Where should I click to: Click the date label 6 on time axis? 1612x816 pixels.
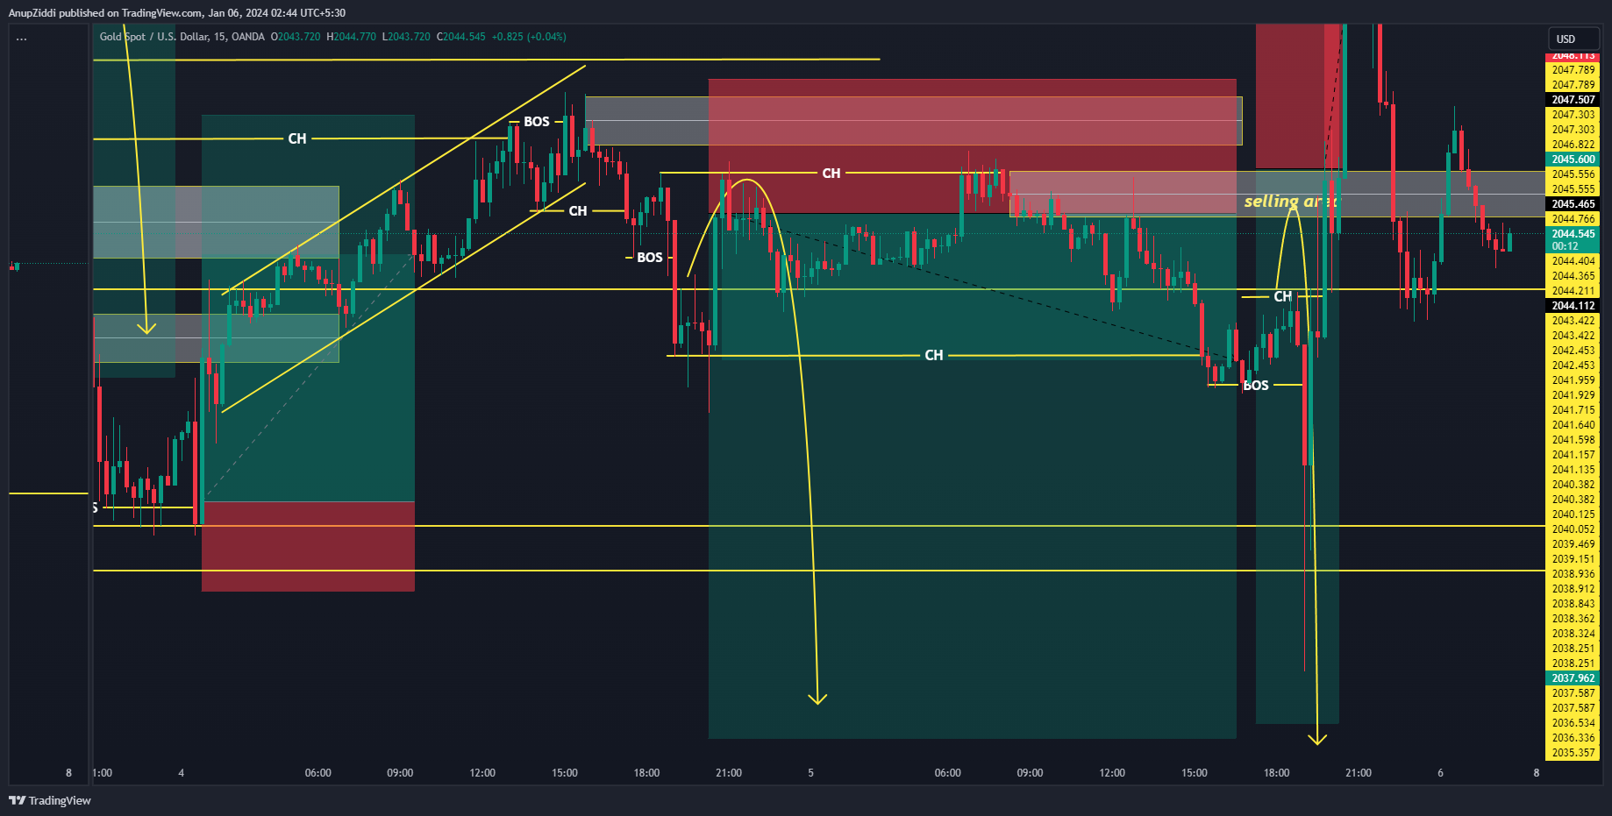1440,773
